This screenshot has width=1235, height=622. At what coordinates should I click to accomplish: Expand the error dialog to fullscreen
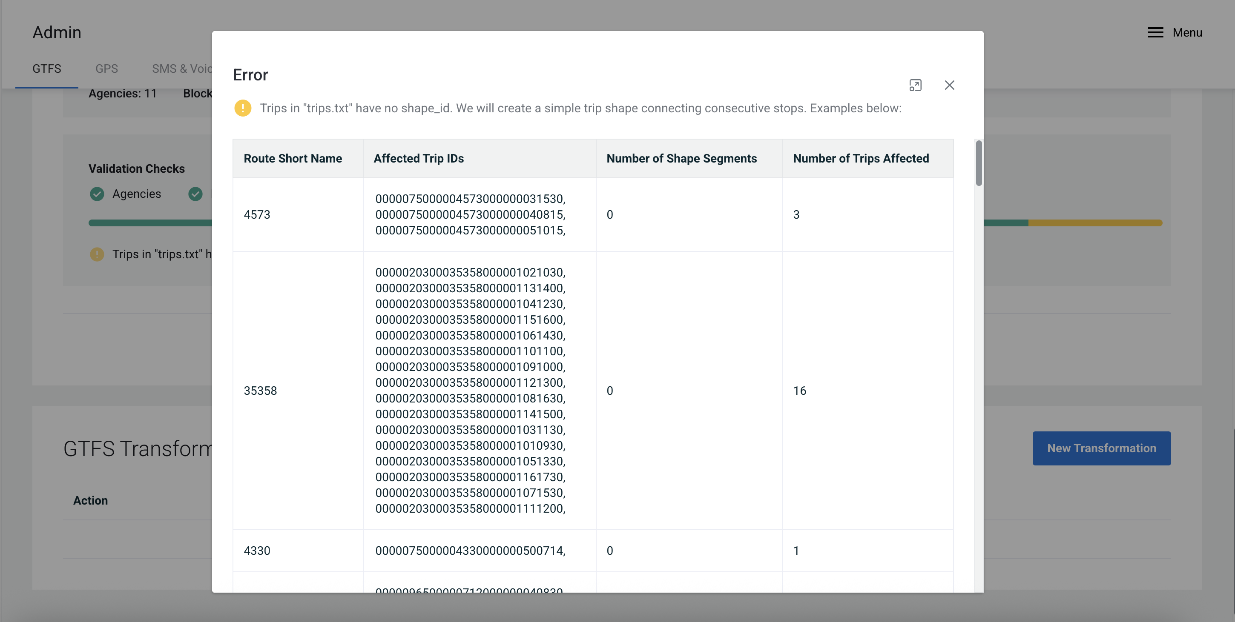(x=915, y=85)
